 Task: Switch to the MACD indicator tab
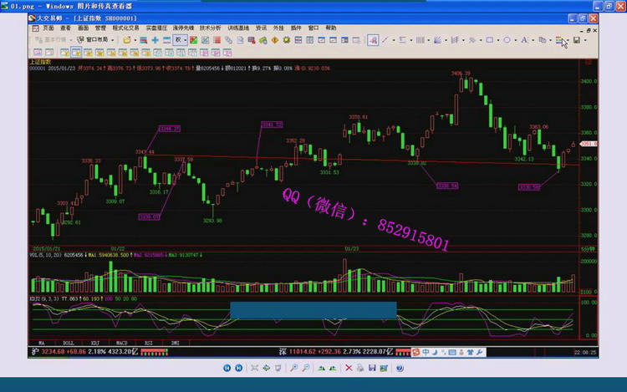click(x=120, y=343)
